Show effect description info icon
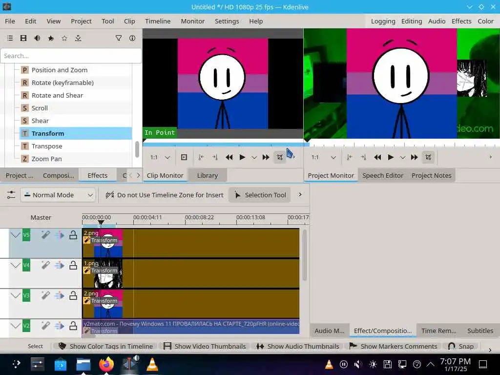500x375 pixels. (132, 38)
